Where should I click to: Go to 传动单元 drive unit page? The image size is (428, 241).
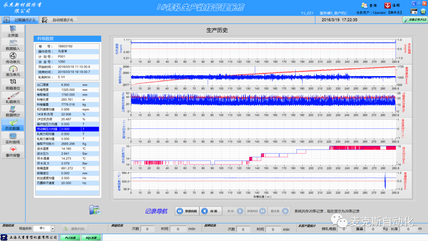pyautogui.click(x=13, y=58)
